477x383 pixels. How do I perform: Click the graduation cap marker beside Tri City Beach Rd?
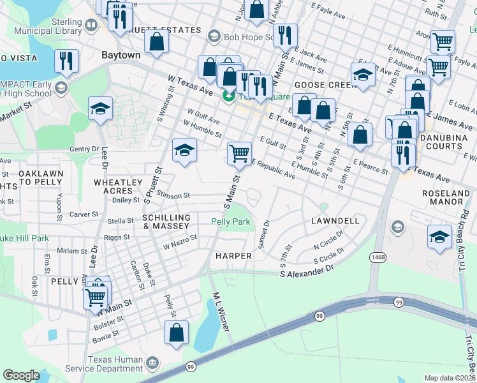(x=439, y=237)
